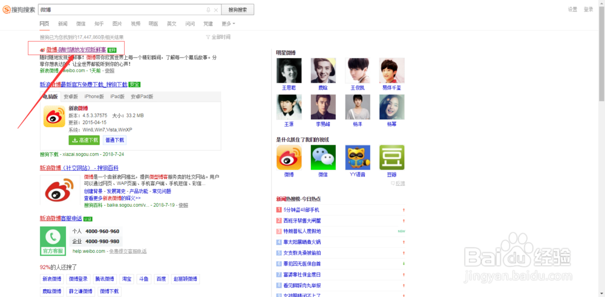Viewport: 605px width, 297px height.
Task: Click the 常见问题 baike sub-link
Action: [162, 191]
